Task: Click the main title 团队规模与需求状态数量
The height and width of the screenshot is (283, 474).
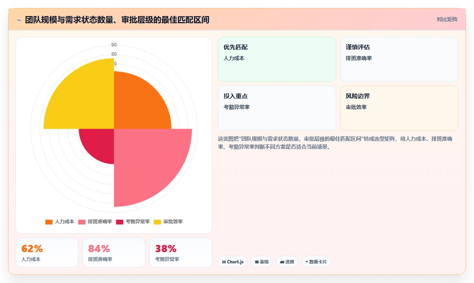Action: [x=117, y=20]
